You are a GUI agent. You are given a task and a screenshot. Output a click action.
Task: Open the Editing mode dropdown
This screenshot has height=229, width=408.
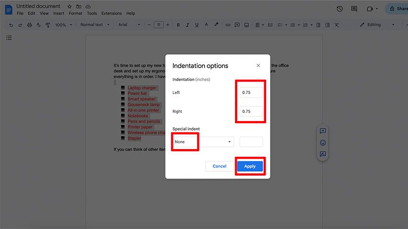pos(377,24)
